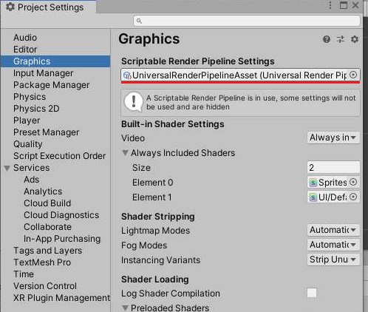
Task: Click the settings search field
Action: point(247,21)
